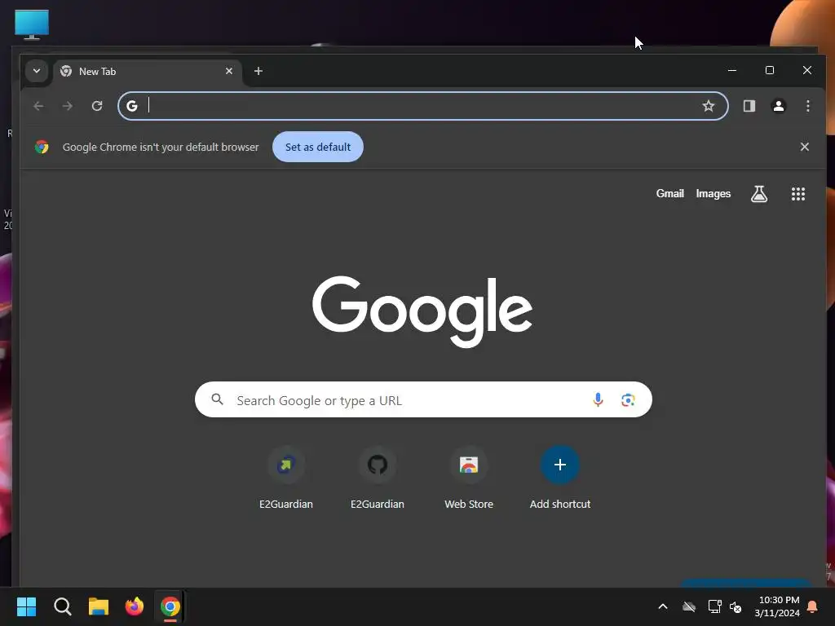This screenshot has width=835, height=626.
Task: Click the Search Google or type a URL box
Action: [x=423, y=399]
